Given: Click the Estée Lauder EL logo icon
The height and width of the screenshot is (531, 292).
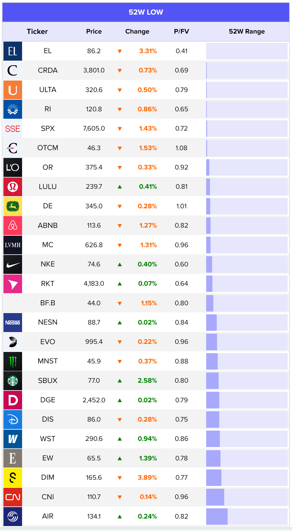Looking at the screenshot, I should coord(13,51).
